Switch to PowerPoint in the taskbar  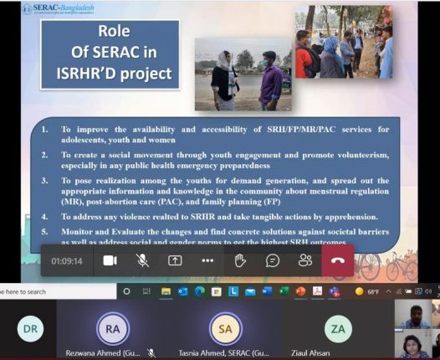coord(300,291)
